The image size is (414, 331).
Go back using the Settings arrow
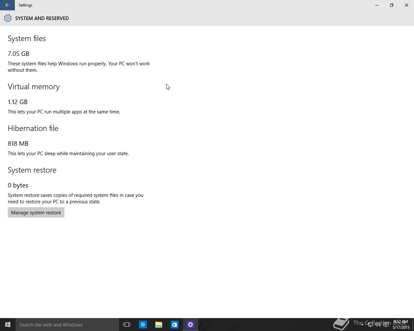click(x=7, y=5)
